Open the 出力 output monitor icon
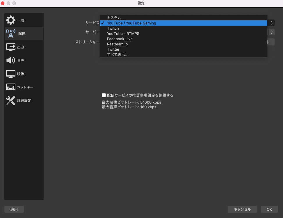This screenshot has width=283, height=218. 11,47
